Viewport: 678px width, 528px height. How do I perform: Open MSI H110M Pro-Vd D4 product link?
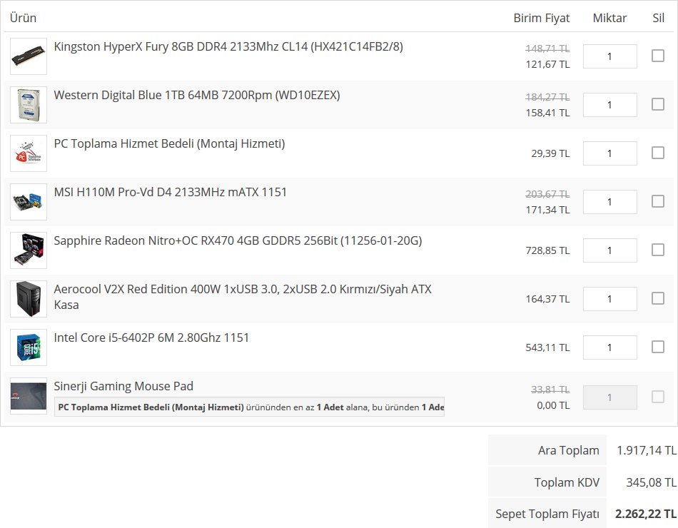[170, 192]
